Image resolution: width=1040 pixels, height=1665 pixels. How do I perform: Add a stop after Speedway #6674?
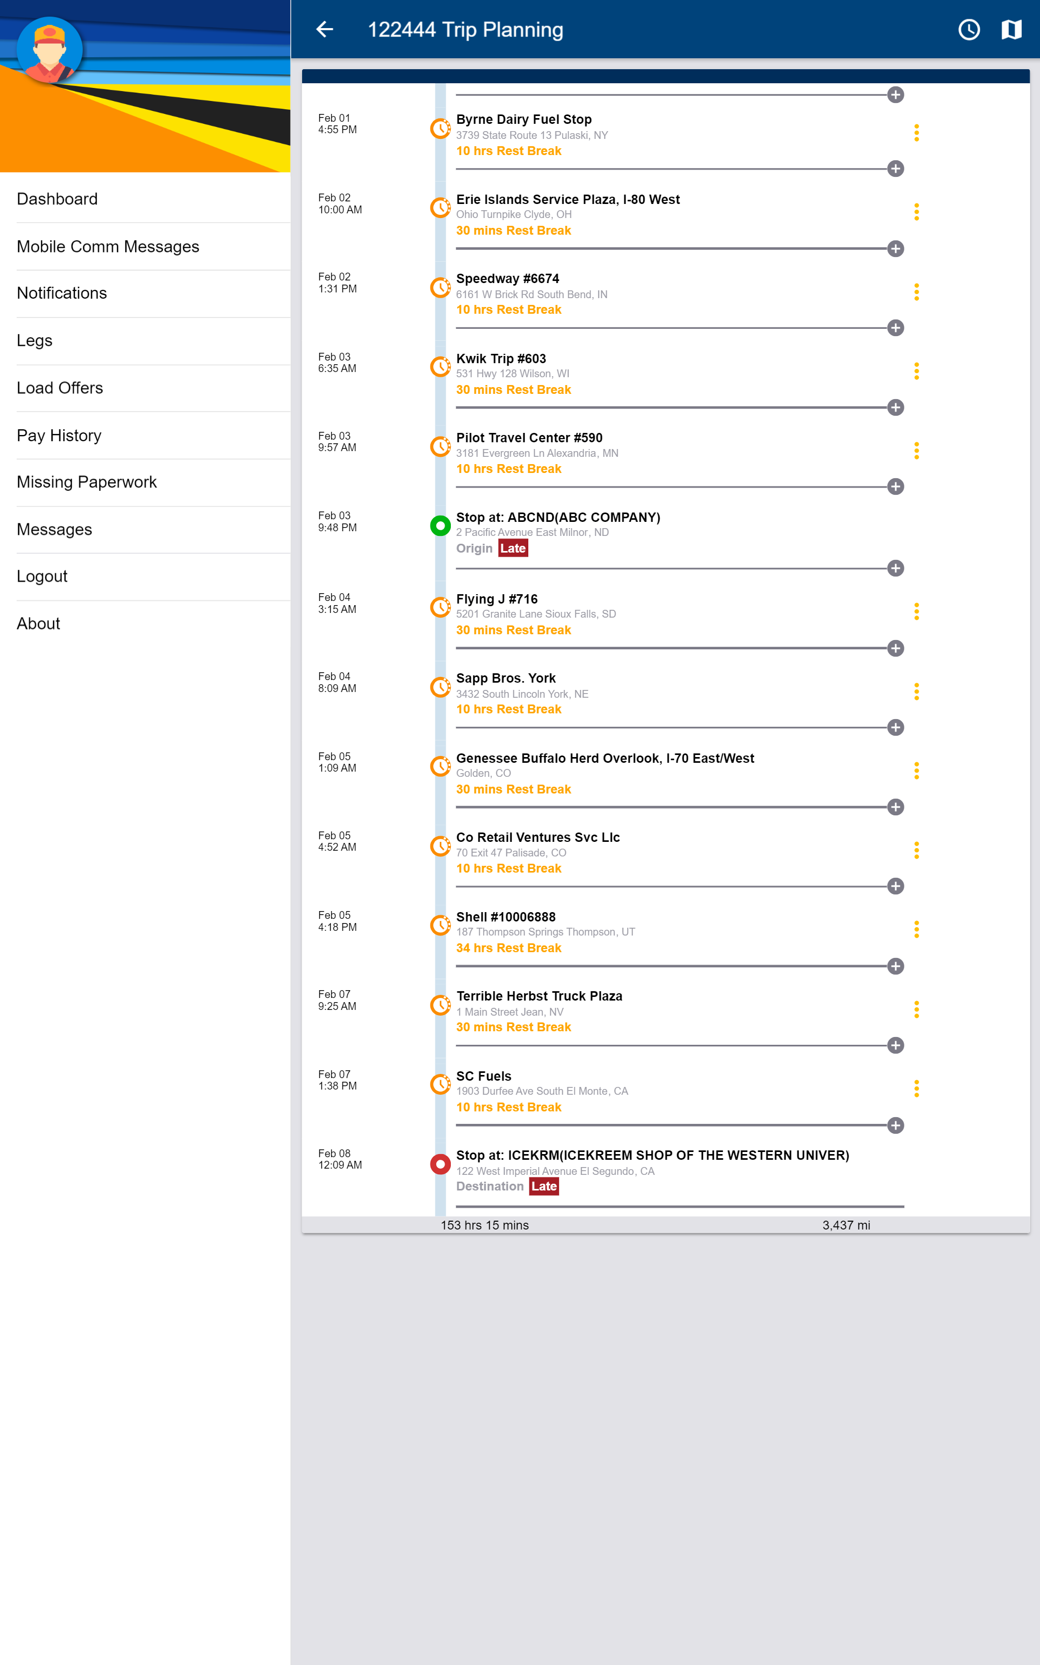895,327
